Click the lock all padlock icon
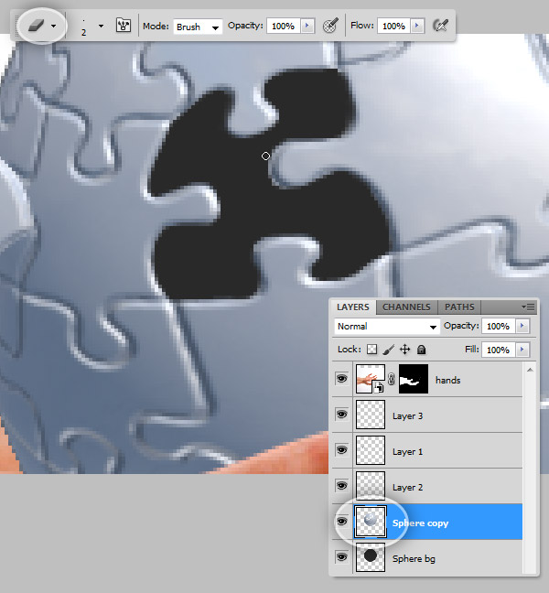Viewport: 549px width, 593px height. coord(421,350)
